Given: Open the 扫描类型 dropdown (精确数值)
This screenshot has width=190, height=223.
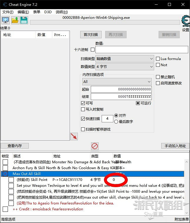Looking at the screenshot, I should (125, 59).
